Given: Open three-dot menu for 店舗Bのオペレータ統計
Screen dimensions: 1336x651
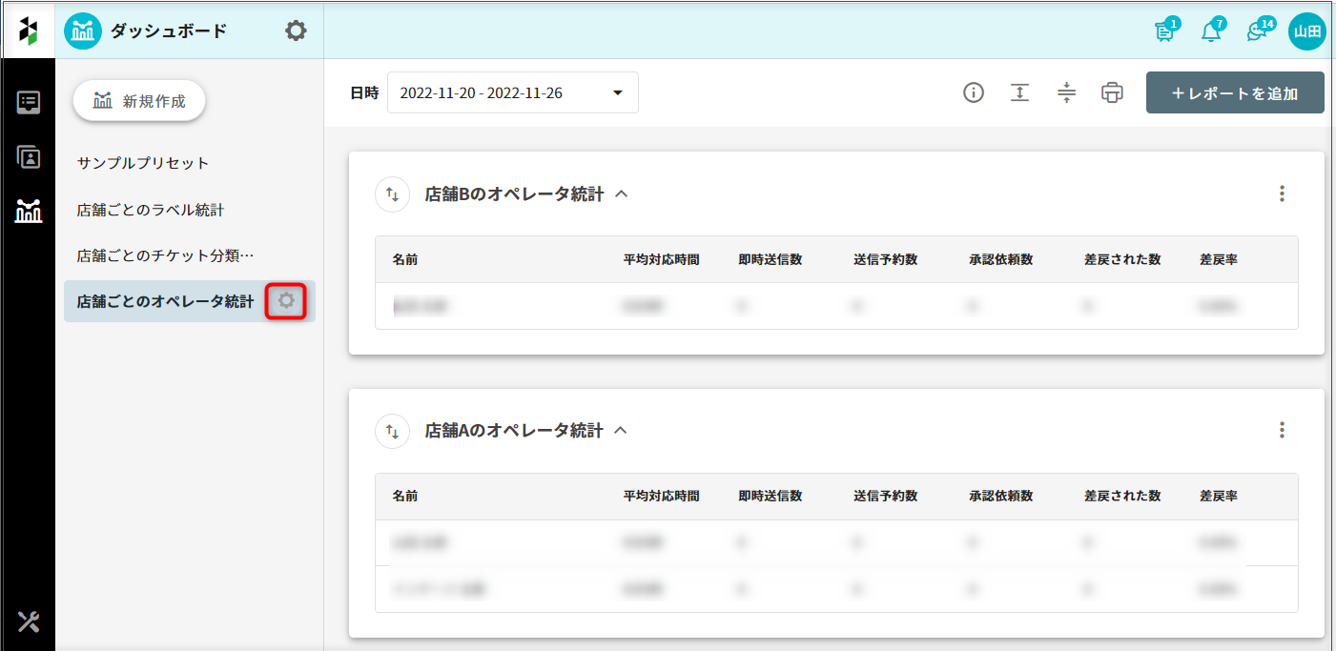Looking at the screenshot, I should [x=1282, y=193].
